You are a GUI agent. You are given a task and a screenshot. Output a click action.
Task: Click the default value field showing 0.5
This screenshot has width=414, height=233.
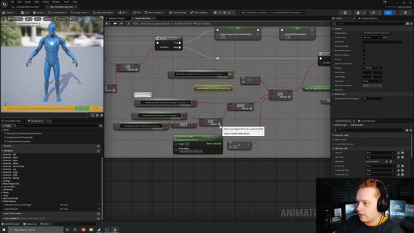tap(373, 98)
